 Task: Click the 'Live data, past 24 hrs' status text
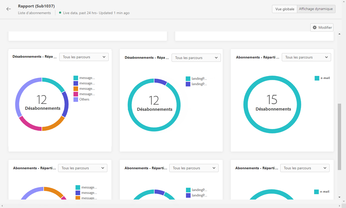pyautogui.click(x=96, y=13)
